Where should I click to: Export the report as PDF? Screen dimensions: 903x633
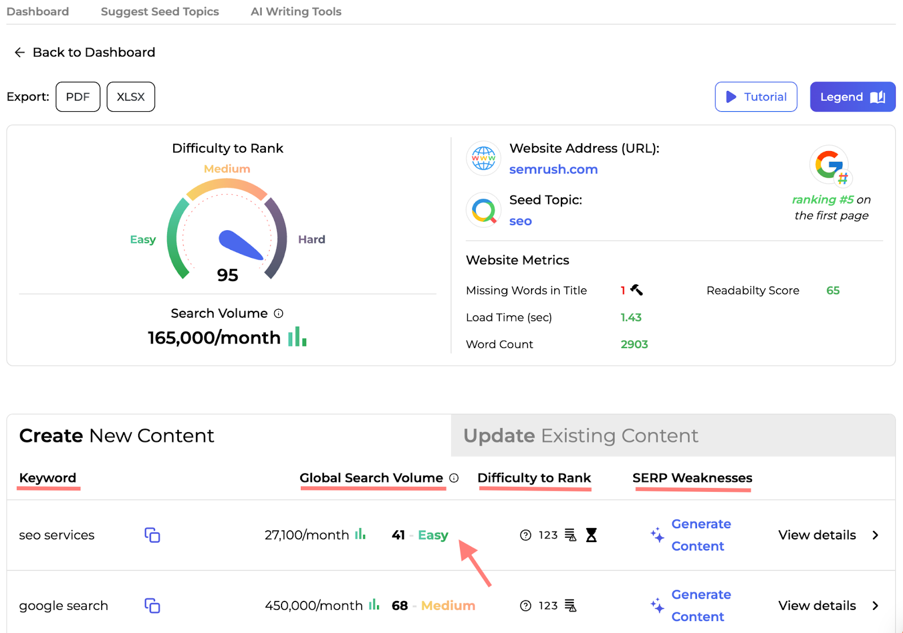pyautogui.click(x=78, y=97)
